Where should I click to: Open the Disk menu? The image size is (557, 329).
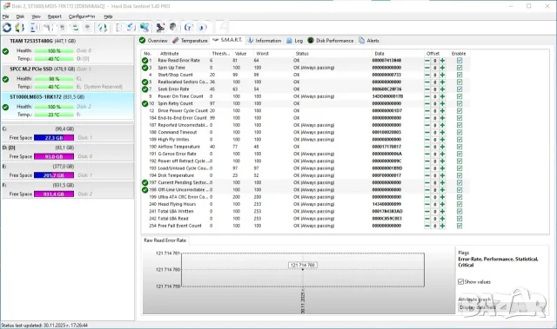20,16
